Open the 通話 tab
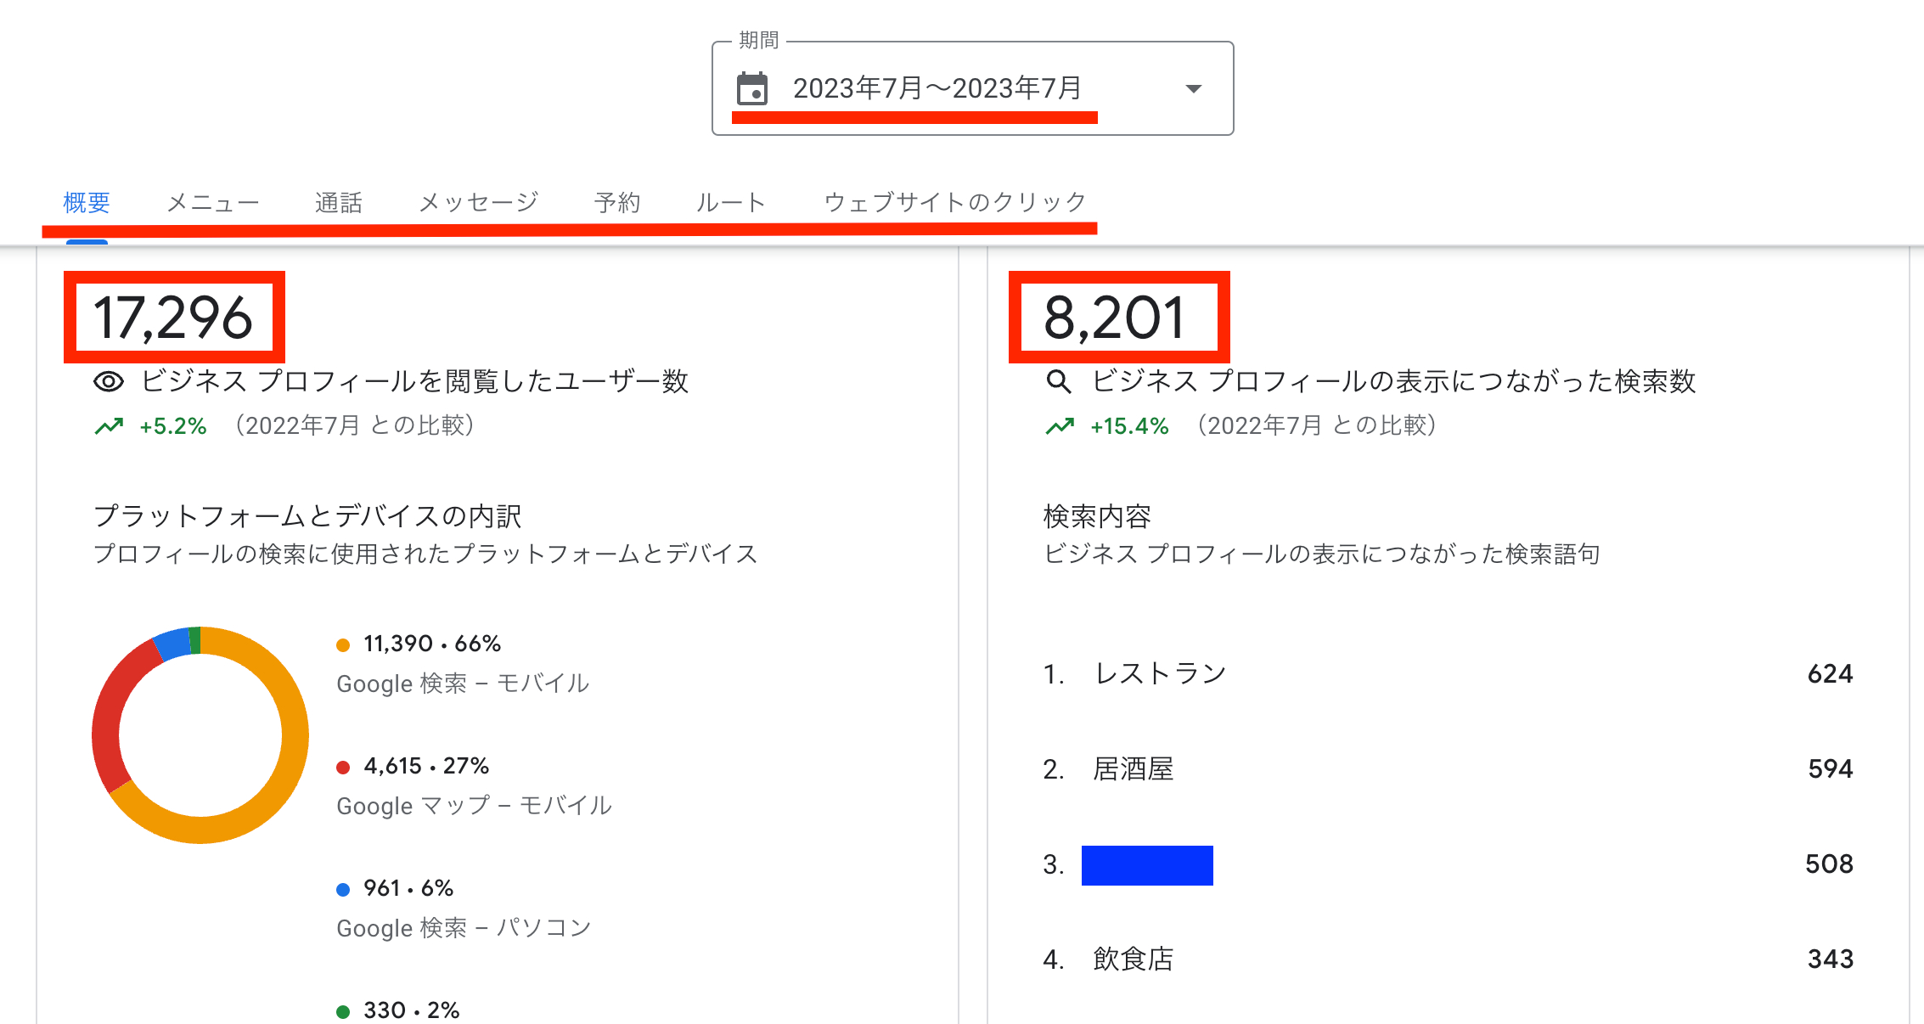Image resolution: width=1924 pixels, height=1024 pixels. [x=340, y=201]
